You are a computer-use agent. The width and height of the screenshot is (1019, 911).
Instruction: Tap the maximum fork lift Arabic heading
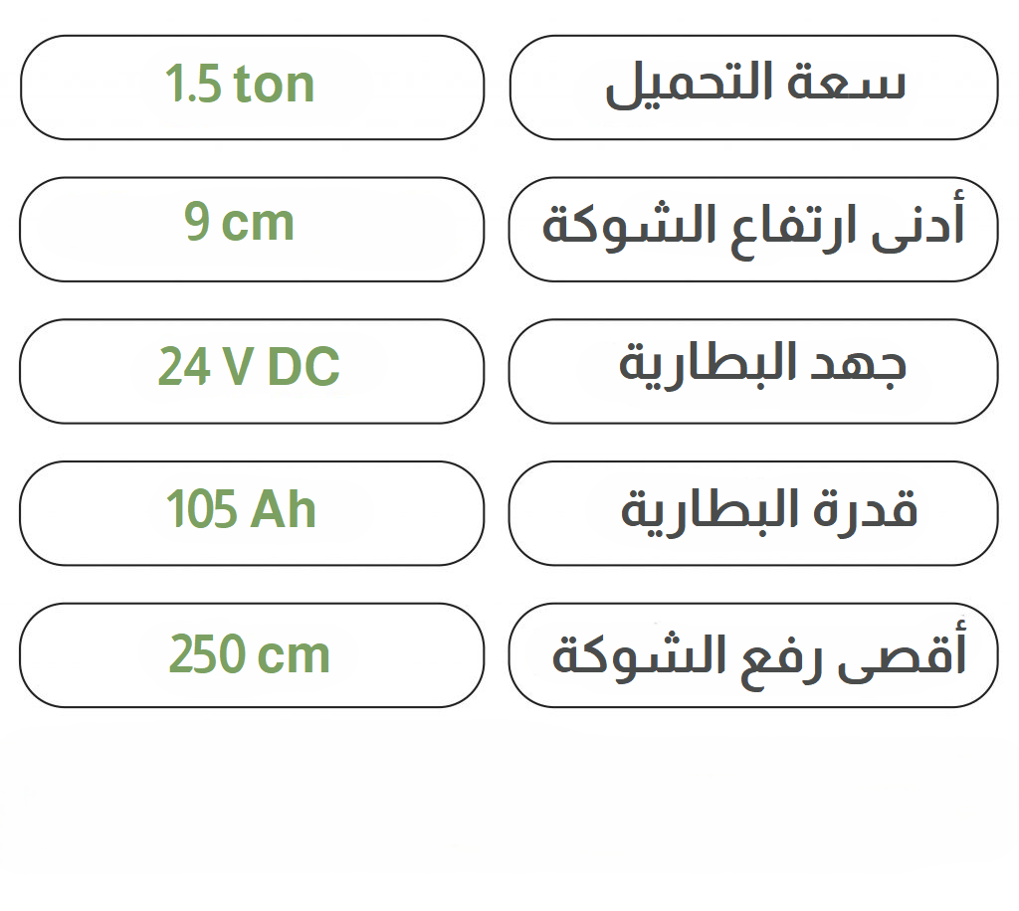coord(753,655)
